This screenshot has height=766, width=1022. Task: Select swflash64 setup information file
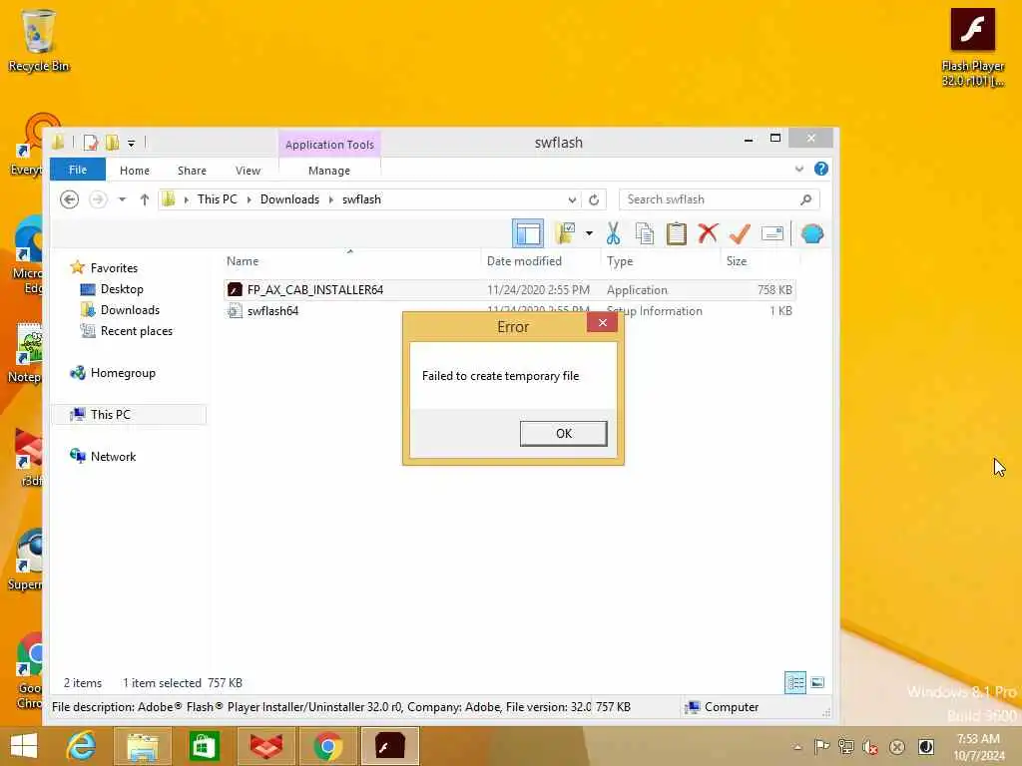click(x=510, y=311)
